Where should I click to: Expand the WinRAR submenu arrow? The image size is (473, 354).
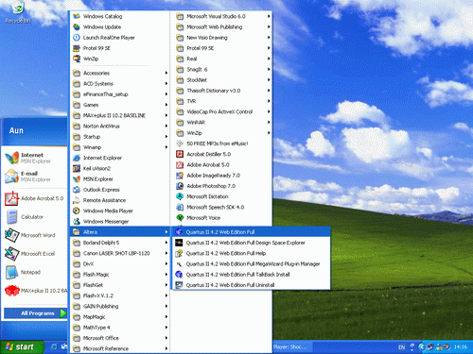[269, 123]
